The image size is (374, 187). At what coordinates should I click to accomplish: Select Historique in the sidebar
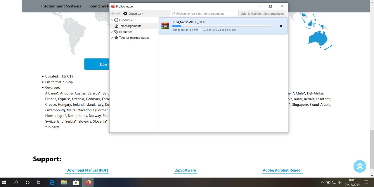pyautogui.click(x=126, y=20)
